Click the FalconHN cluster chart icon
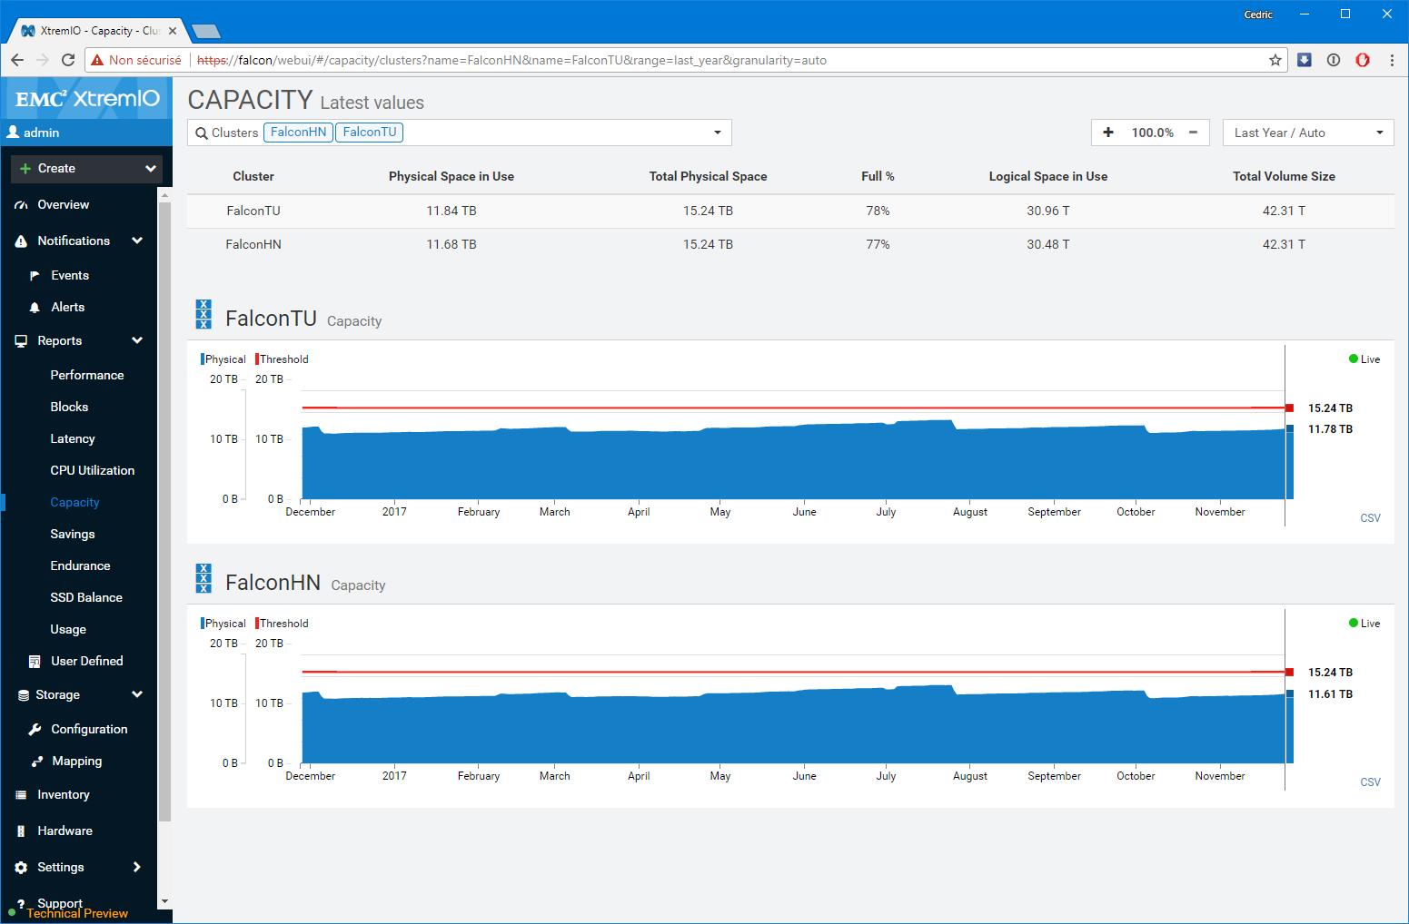The height and width of the screenshot is (924, 1409). tap(203, 578)
